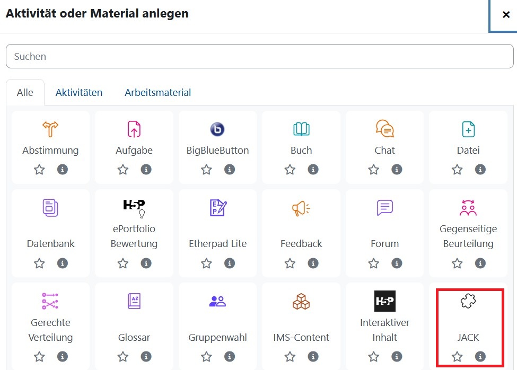Viewport: 517px width, 370px height.
Task: Open the BigBlueButton activity icon
Action: click(x=217, y=129)
